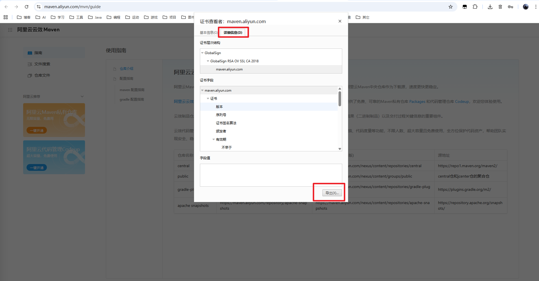Select the 详细信息(D) tab
The width and height of the screenshot is (539, 281).
(x=233, y=33)
